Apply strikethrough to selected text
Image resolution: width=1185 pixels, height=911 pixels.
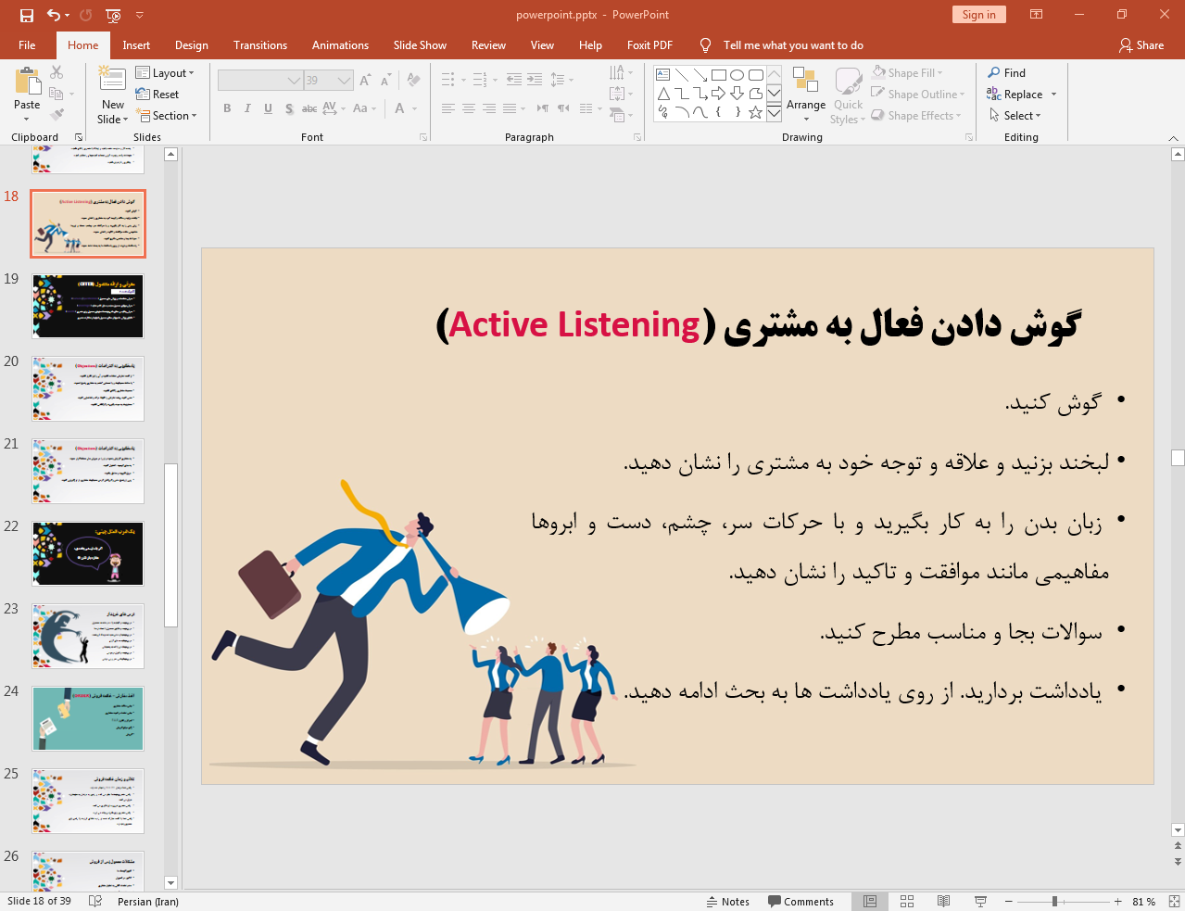(x=309, y=108)
